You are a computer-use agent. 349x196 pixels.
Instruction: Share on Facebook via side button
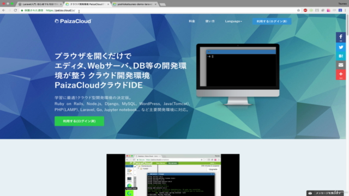coord(340,38)
